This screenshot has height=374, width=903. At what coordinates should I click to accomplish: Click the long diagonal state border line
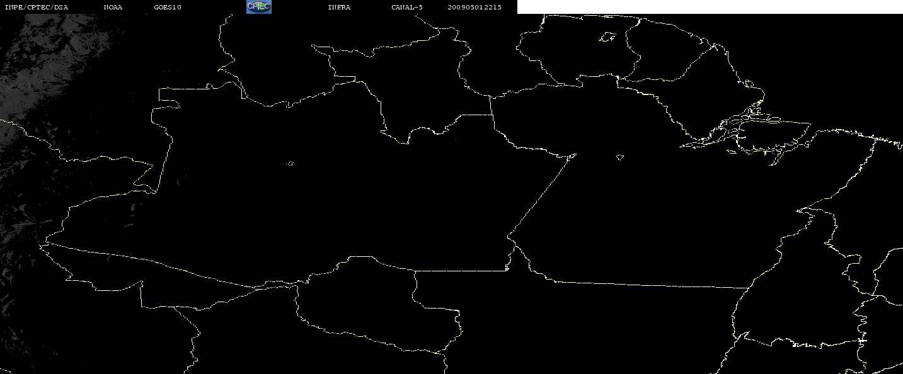click(x=542, y=195)
